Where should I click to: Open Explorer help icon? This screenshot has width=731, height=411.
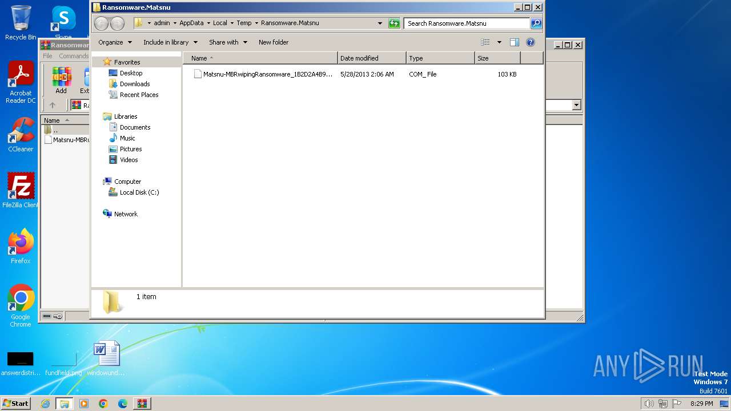530,42
